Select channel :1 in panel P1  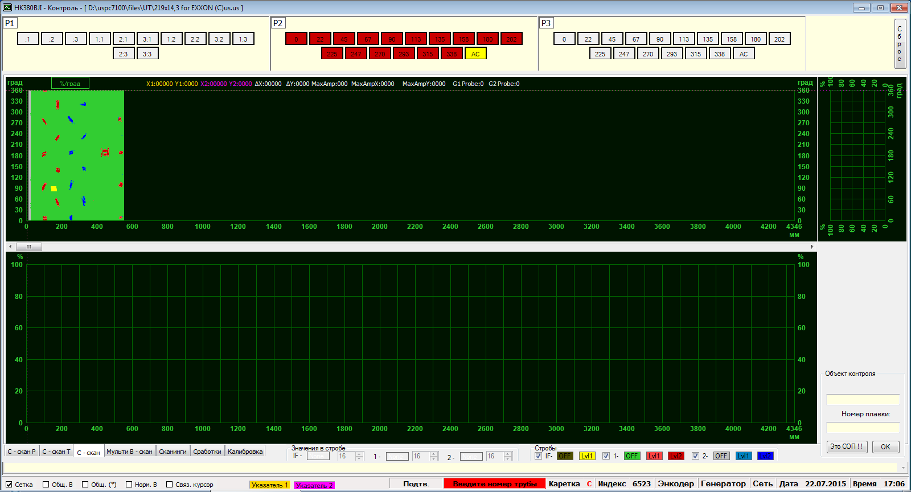pos(28,39)
